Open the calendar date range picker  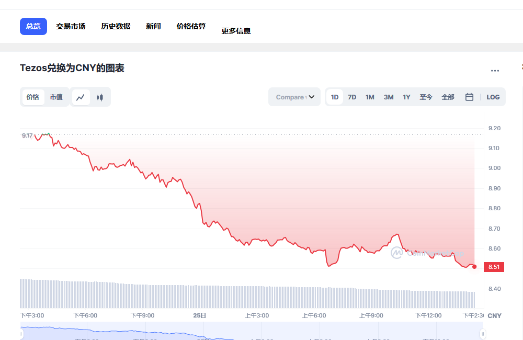469,97
